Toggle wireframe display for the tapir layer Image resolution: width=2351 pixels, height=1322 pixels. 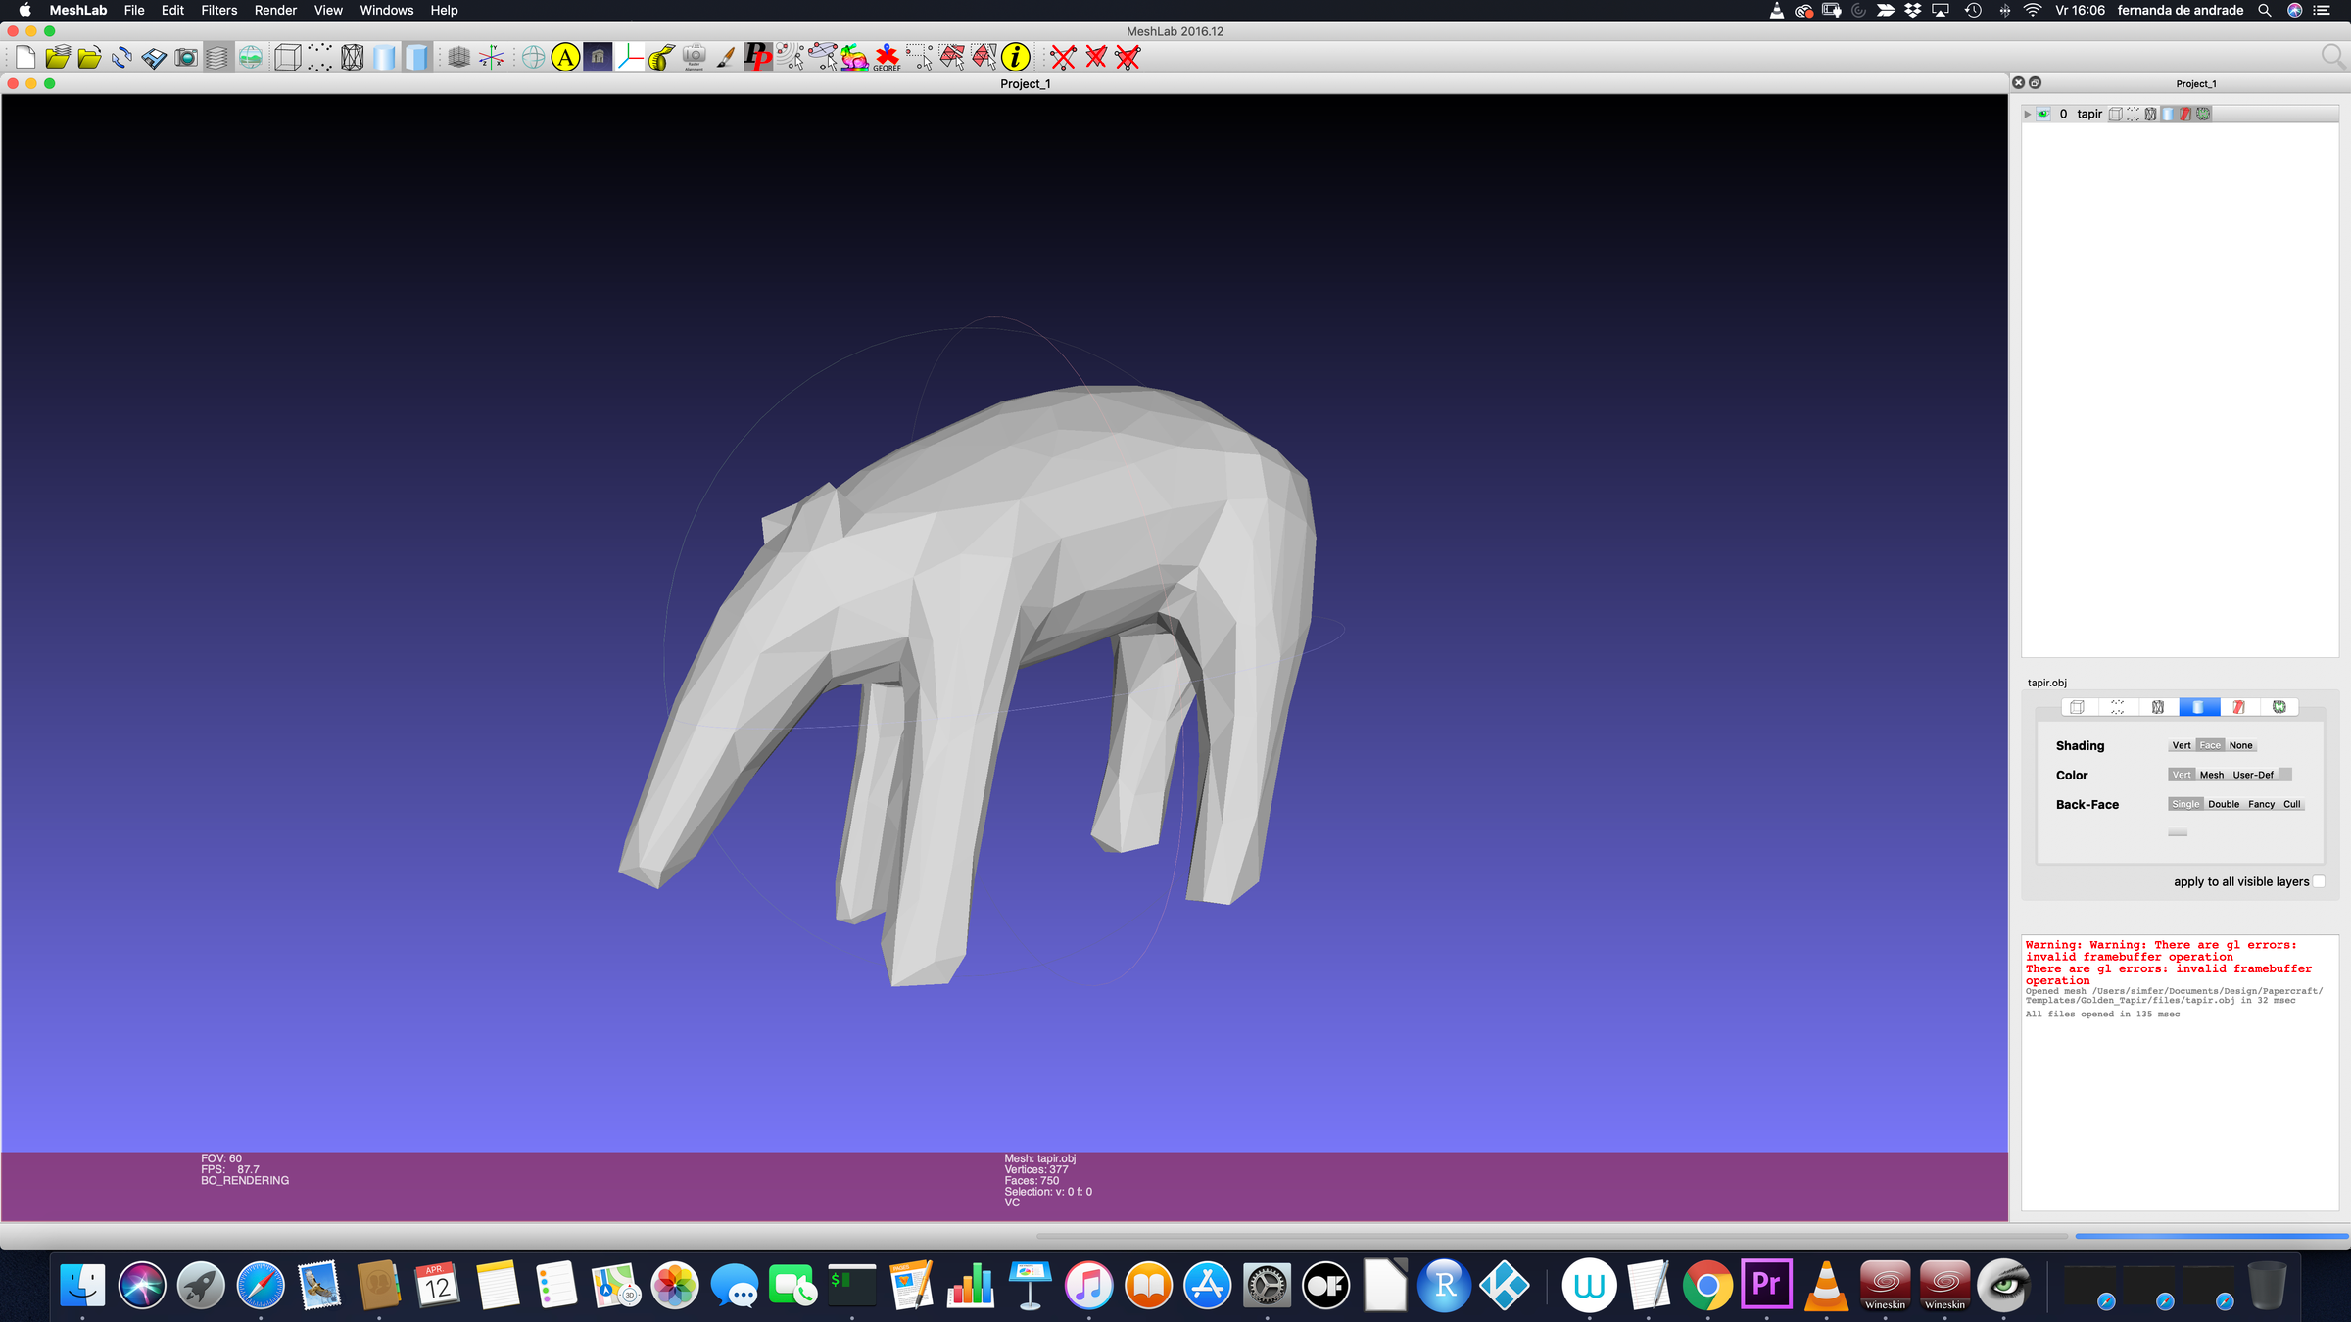point(2151,114)
